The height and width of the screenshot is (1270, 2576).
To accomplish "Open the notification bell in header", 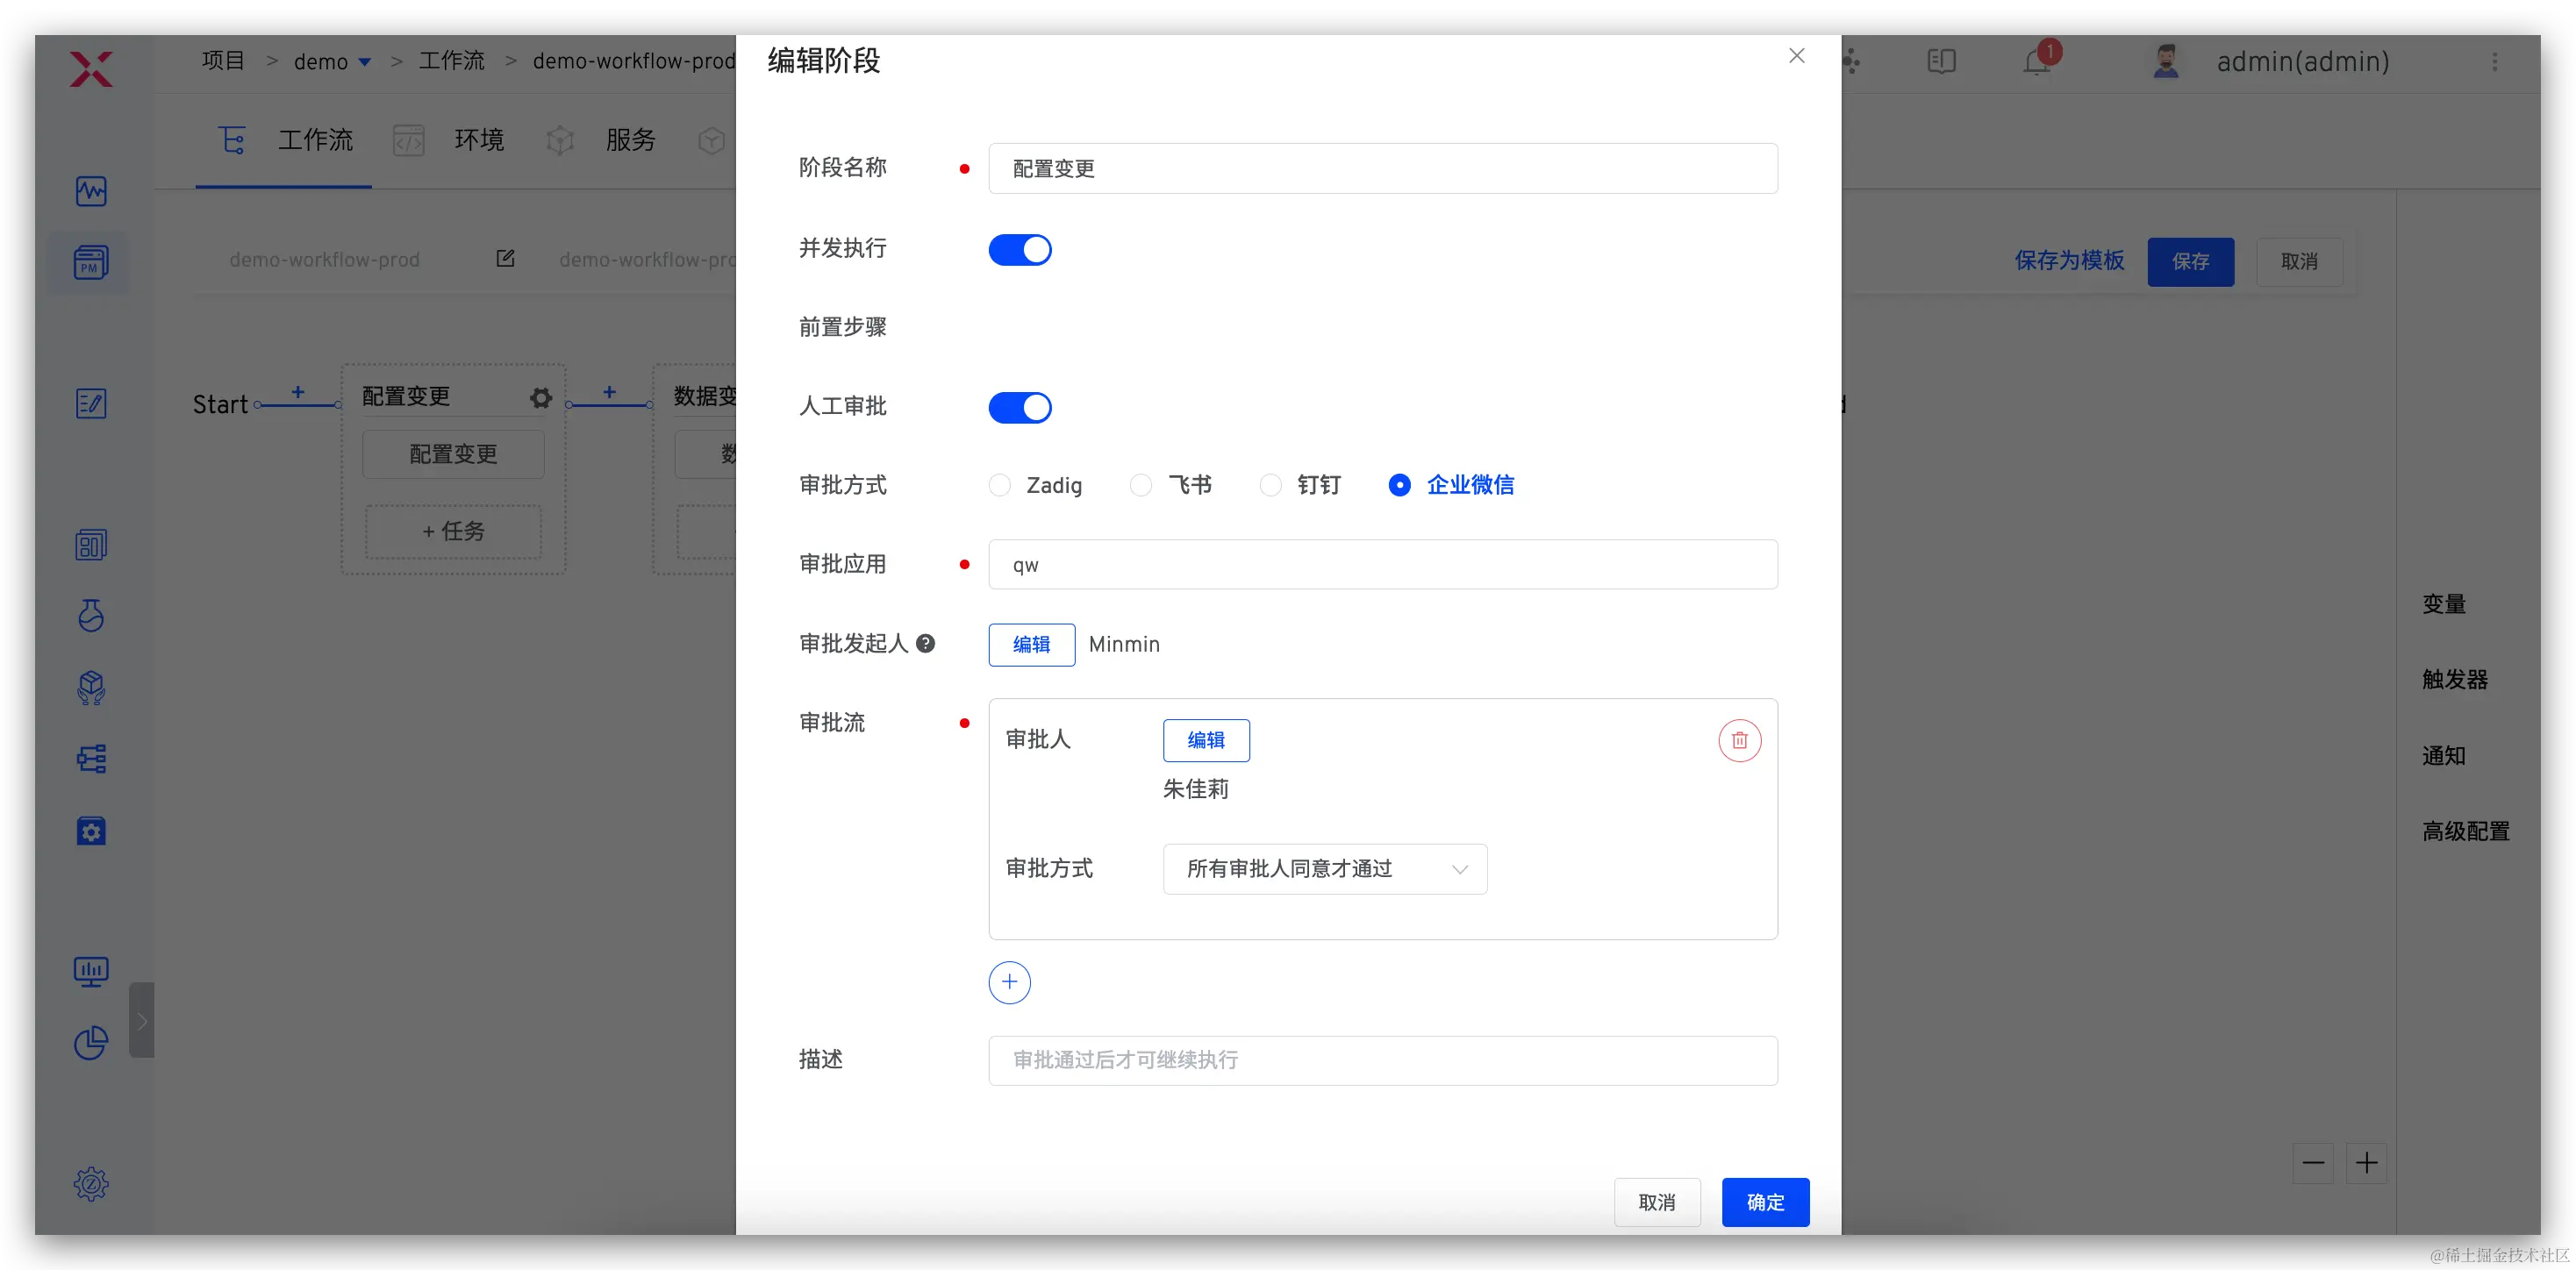I will (2036, 62).
